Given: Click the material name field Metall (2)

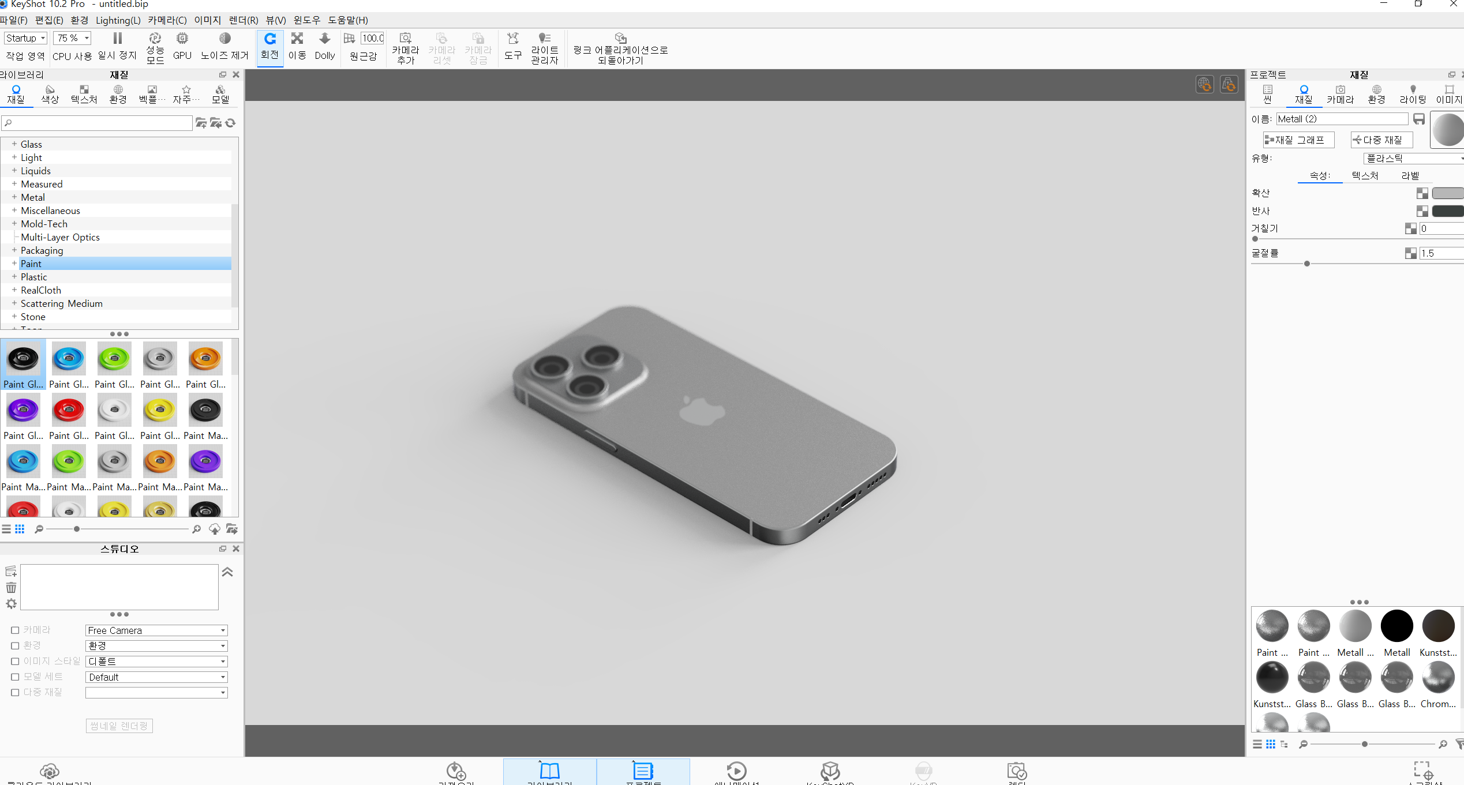Looking at the screenshot, I should point(1342,119).
